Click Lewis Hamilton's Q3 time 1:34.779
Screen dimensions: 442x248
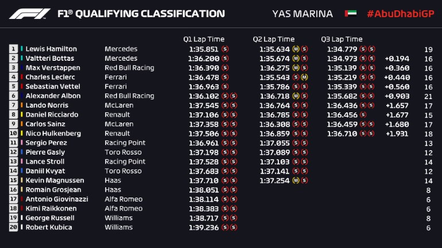pos(342,49)
